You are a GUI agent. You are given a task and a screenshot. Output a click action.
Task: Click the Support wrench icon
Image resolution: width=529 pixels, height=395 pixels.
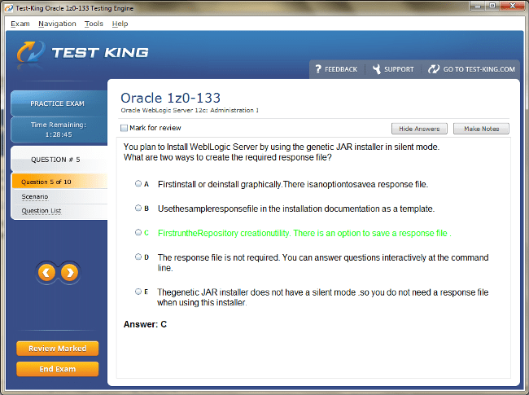tap(377, 69)
